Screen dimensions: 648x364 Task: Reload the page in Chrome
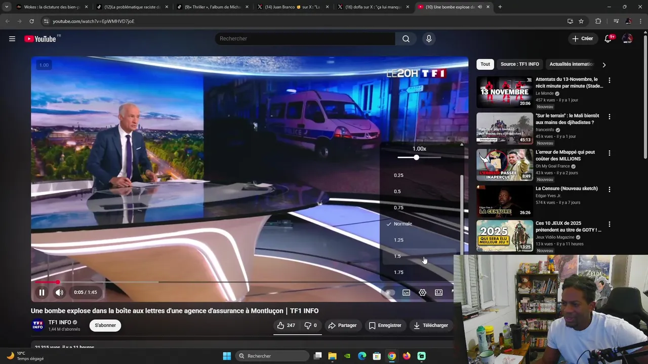coord(31,21)
